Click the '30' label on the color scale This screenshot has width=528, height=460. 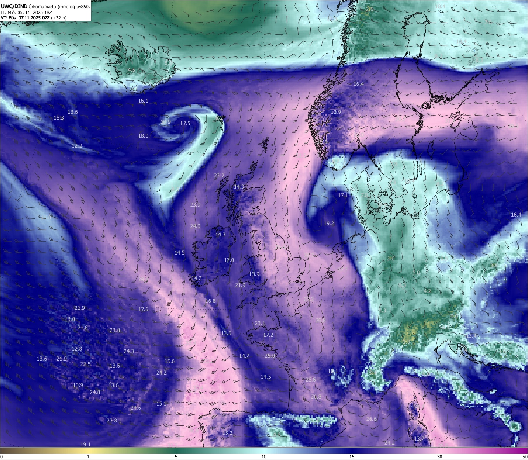pos(440,457)
